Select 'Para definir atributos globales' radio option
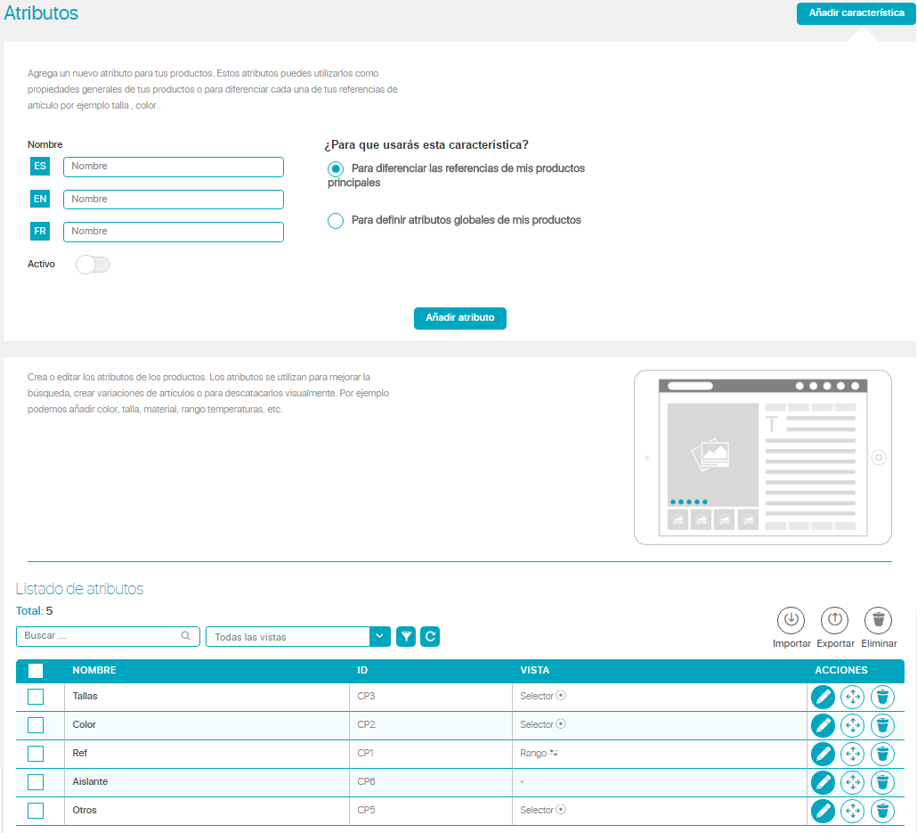Viewport: 917px width, 833px height. click(336, 221)
